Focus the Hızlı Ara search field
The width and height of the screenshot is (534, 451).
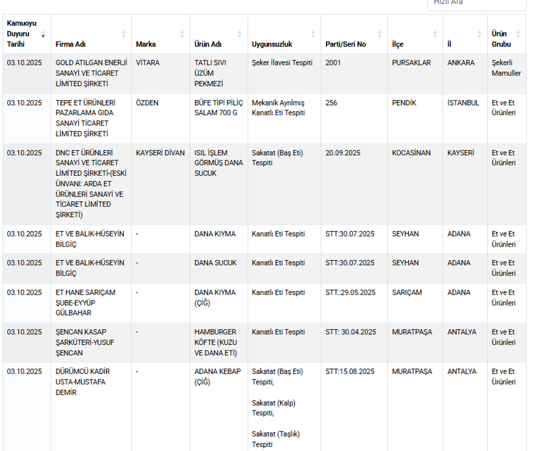click(x=476, y=2)
